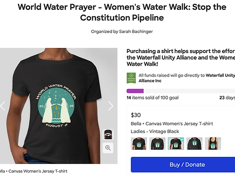
Task: Click the previous image left arrow
Action: pyautogui.click(x=3, y=106)
